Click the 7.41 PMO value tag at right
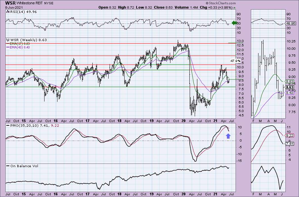Image resolution: width=299 pixels, height=197 pixels. (x=290, y=144)
